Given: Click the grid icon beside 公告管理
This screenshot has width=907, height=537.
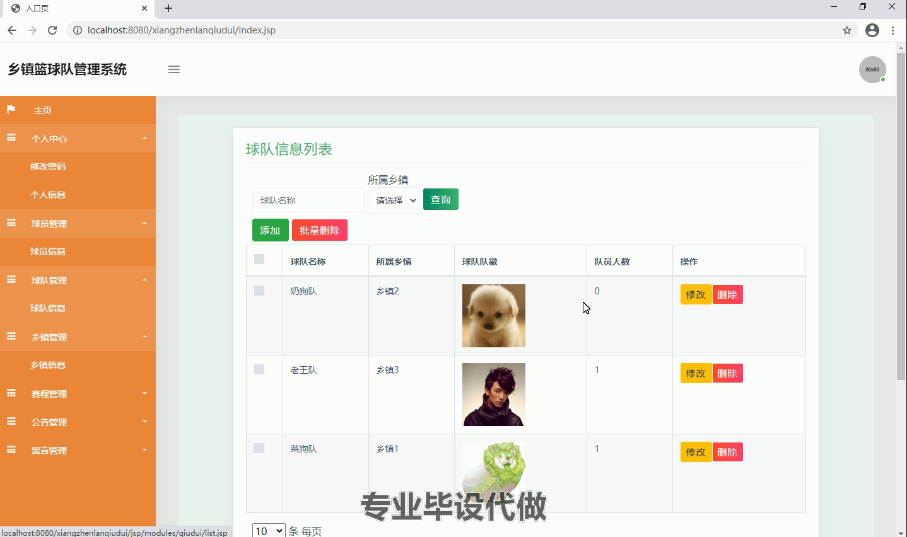Looking at the screenshot, I should (x=11, y=421).
